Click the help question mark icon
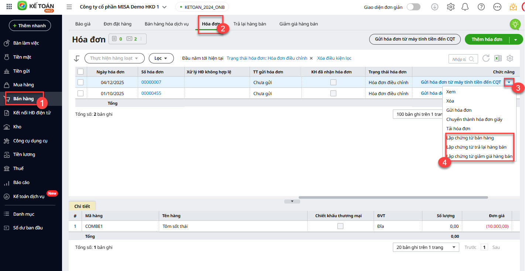Screen dimensions: 525x271 (x=481, y=7)
